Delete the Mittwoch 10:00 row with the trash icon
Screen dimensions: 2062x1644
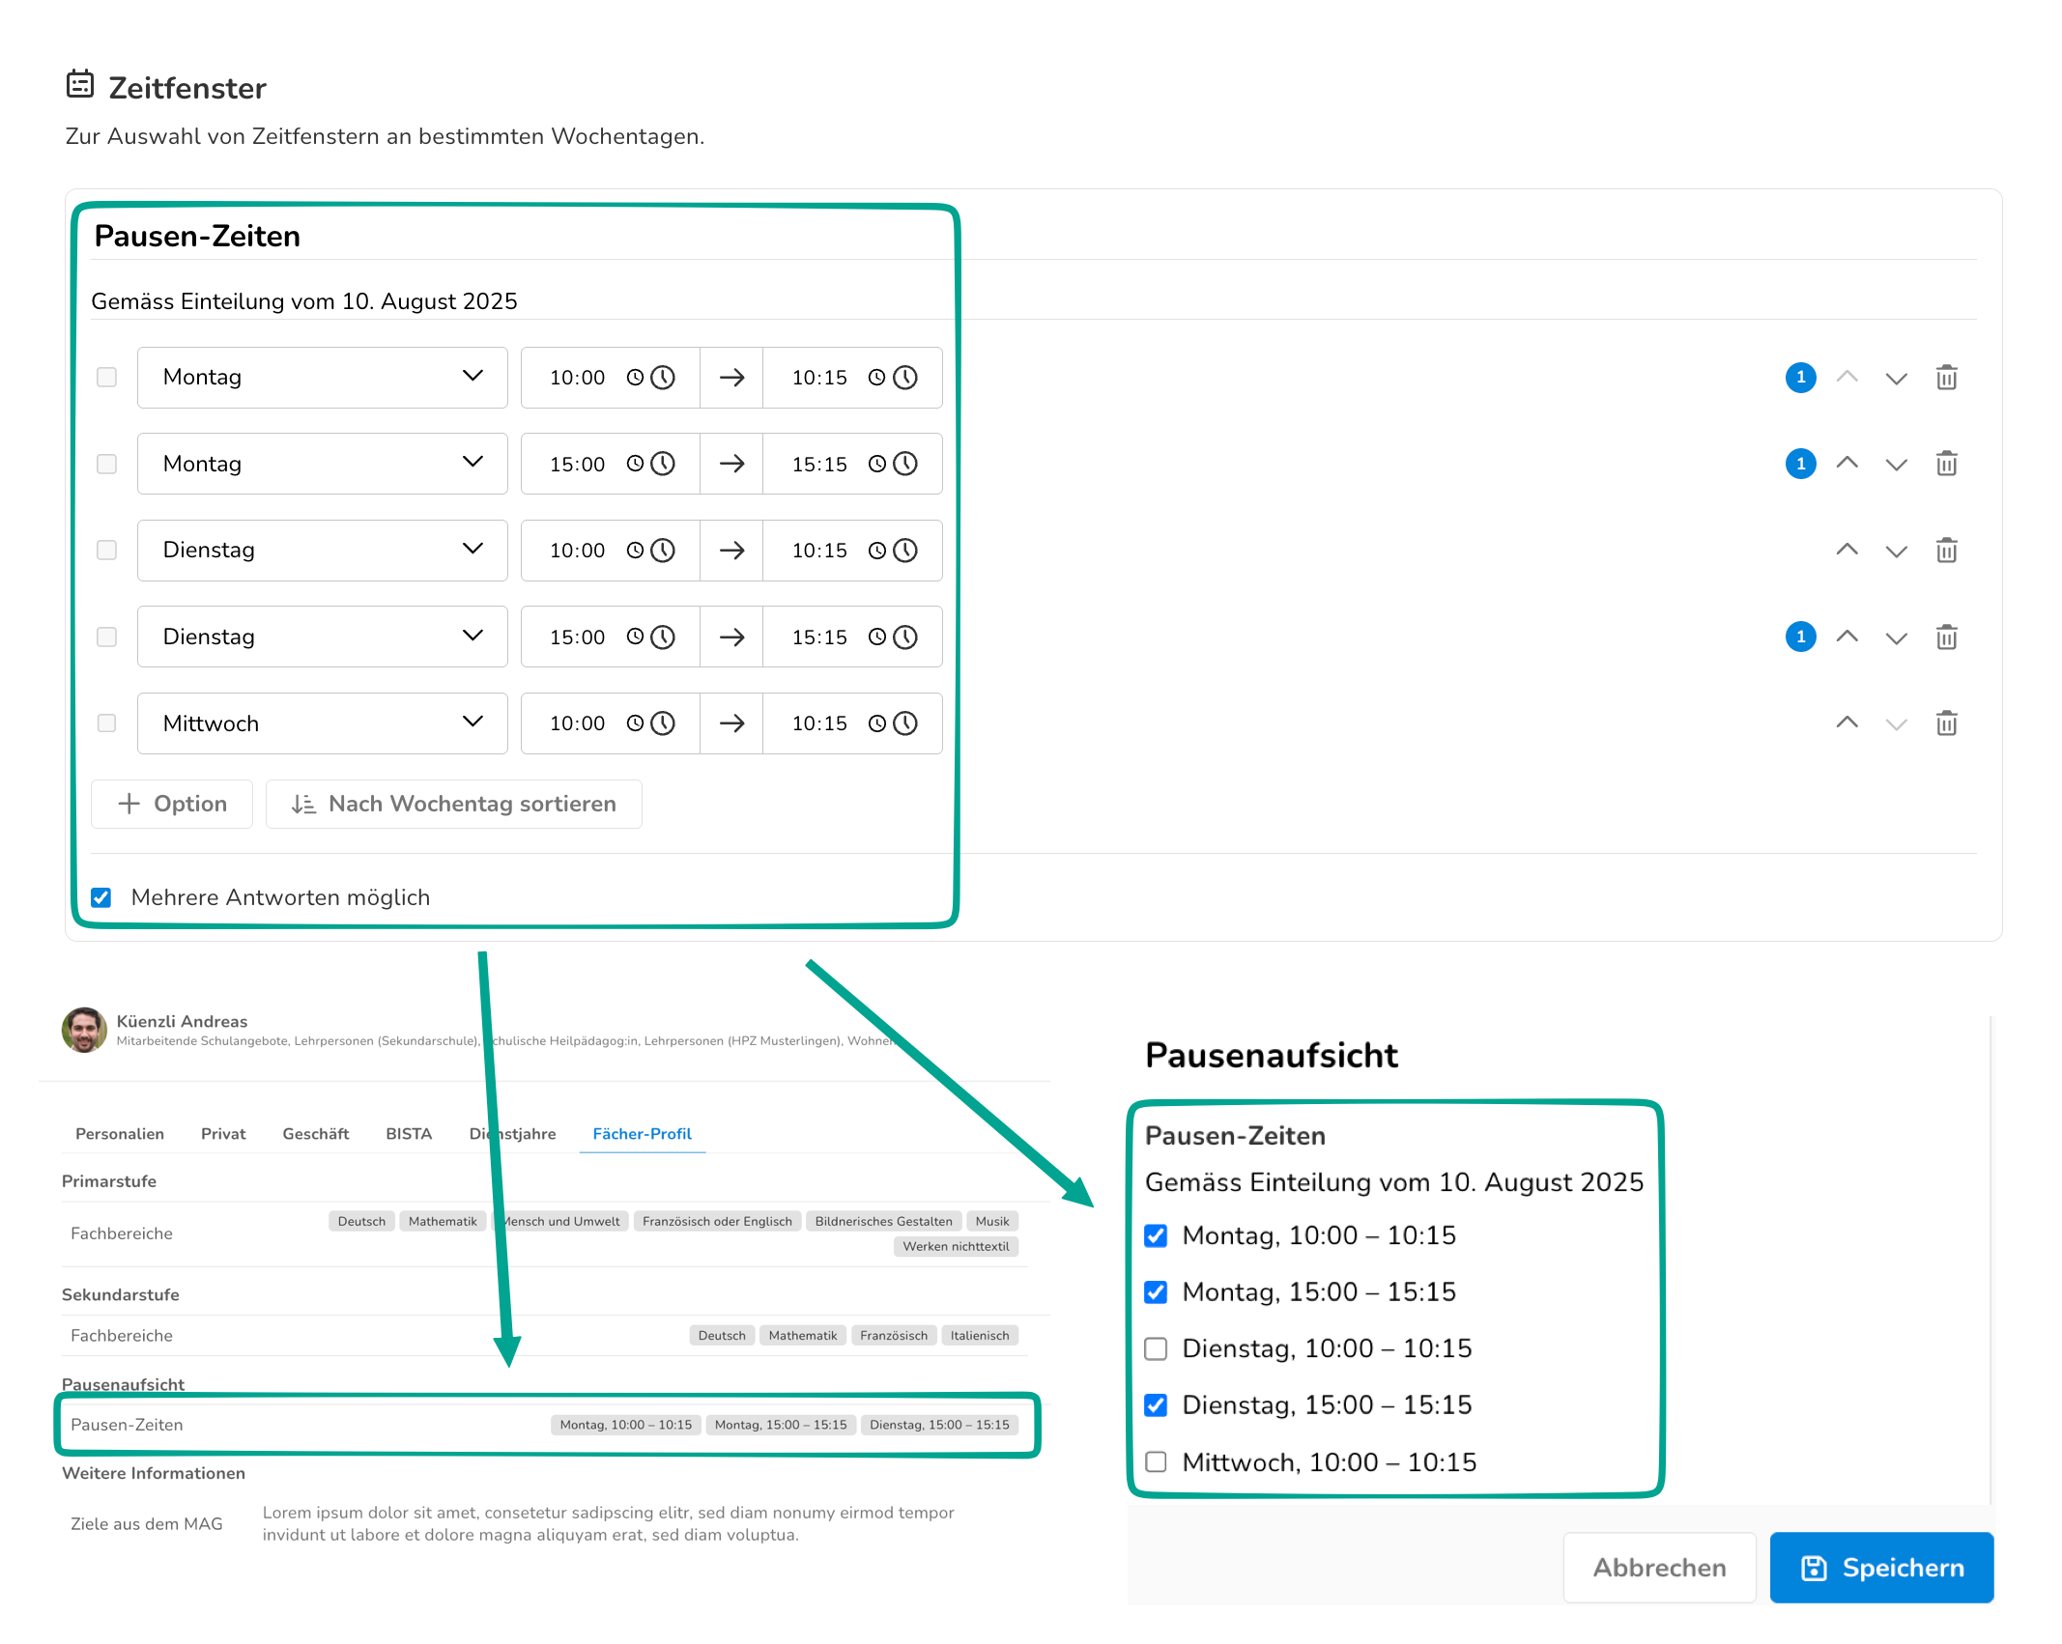coord(1946,723)
